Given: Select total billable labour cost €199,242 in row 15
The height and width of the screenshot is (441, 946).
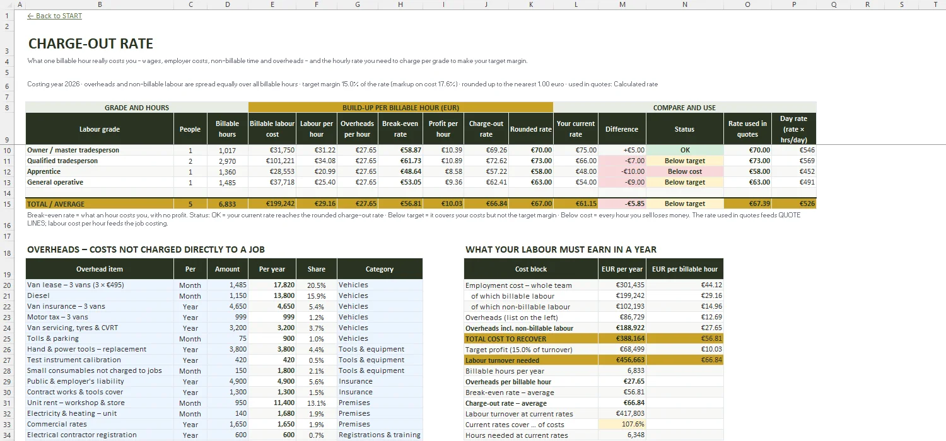Looking at the screenshot, I should click(272, 203).
